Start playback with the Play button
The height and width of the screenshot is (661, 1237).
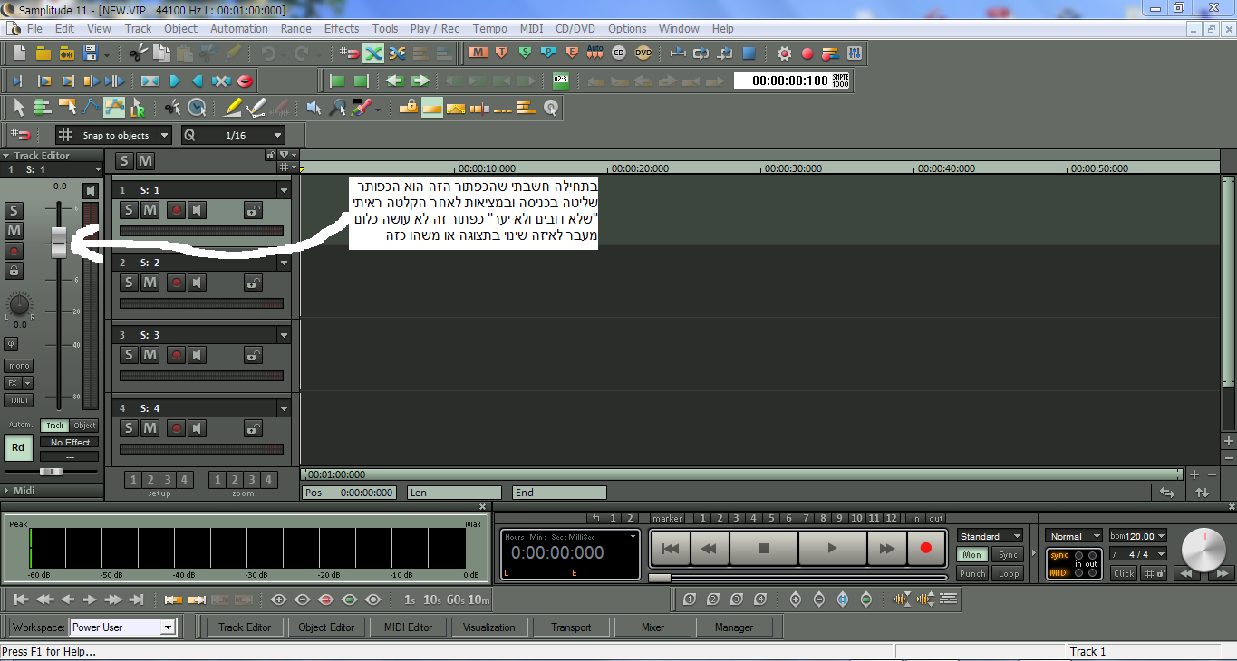click(x=833, y=548)
